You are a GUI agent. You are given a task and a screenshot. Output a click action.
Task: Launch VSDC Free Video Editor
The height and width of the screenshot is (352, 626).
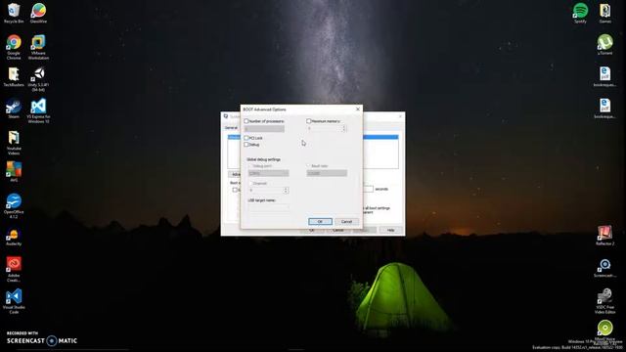pos(604,301)
